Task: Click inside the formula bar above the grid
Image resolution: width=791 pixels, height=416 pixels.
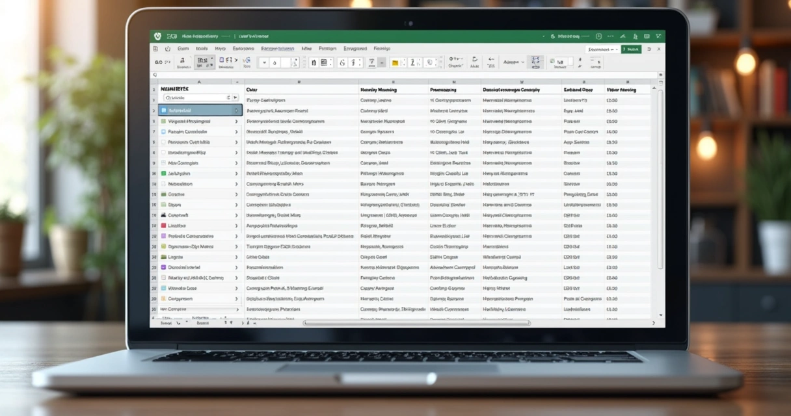Action: (390, 75)
